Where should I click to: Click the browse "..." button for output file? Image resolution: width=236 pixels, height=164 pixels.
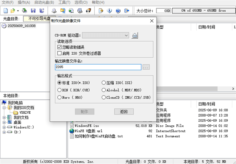146,67
